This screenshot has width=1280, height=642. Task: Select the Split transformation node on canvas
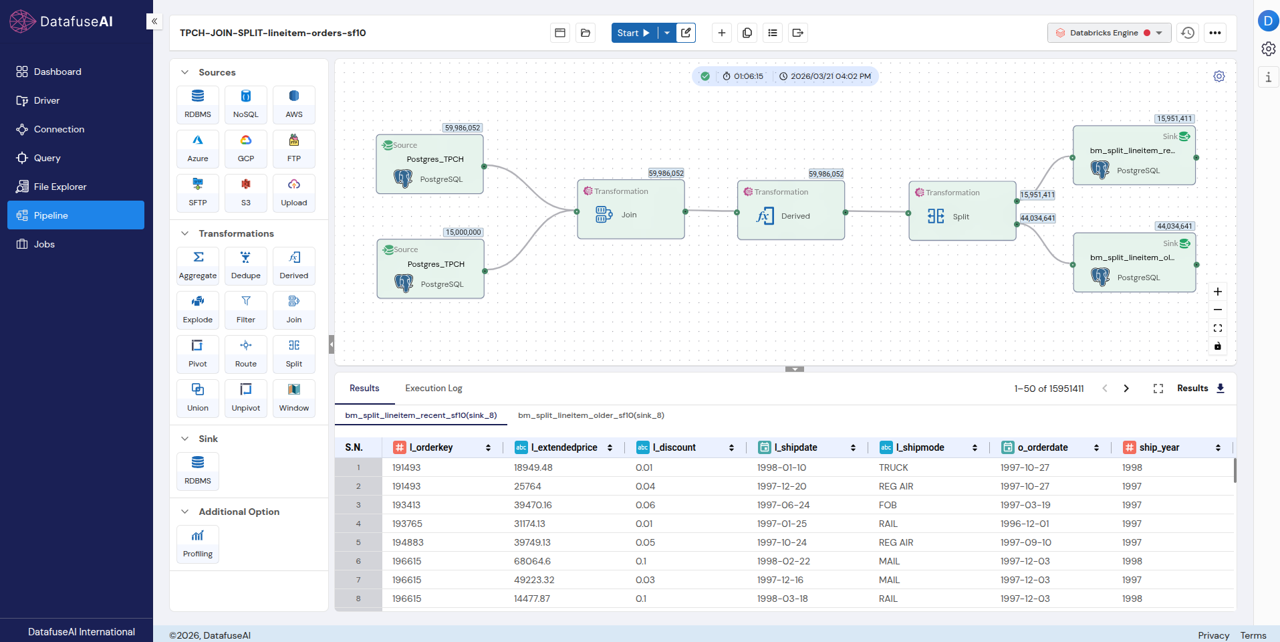[x=963, y=211]
